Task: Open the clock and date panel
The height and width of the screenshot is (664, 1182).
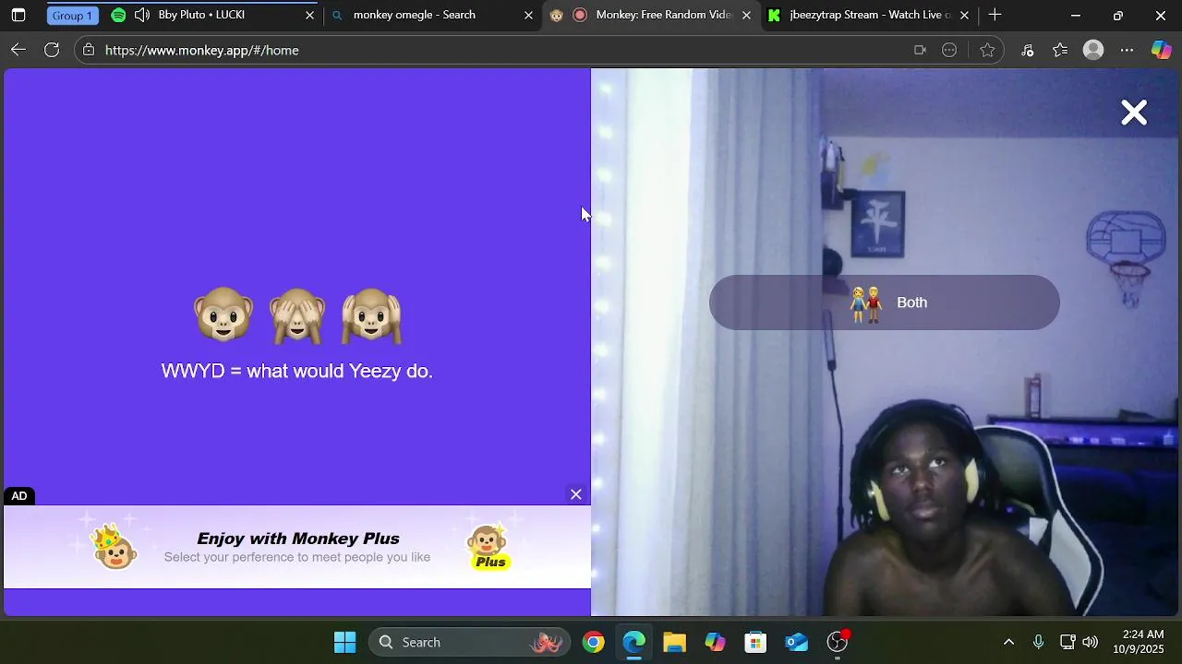Action: 1139,642
